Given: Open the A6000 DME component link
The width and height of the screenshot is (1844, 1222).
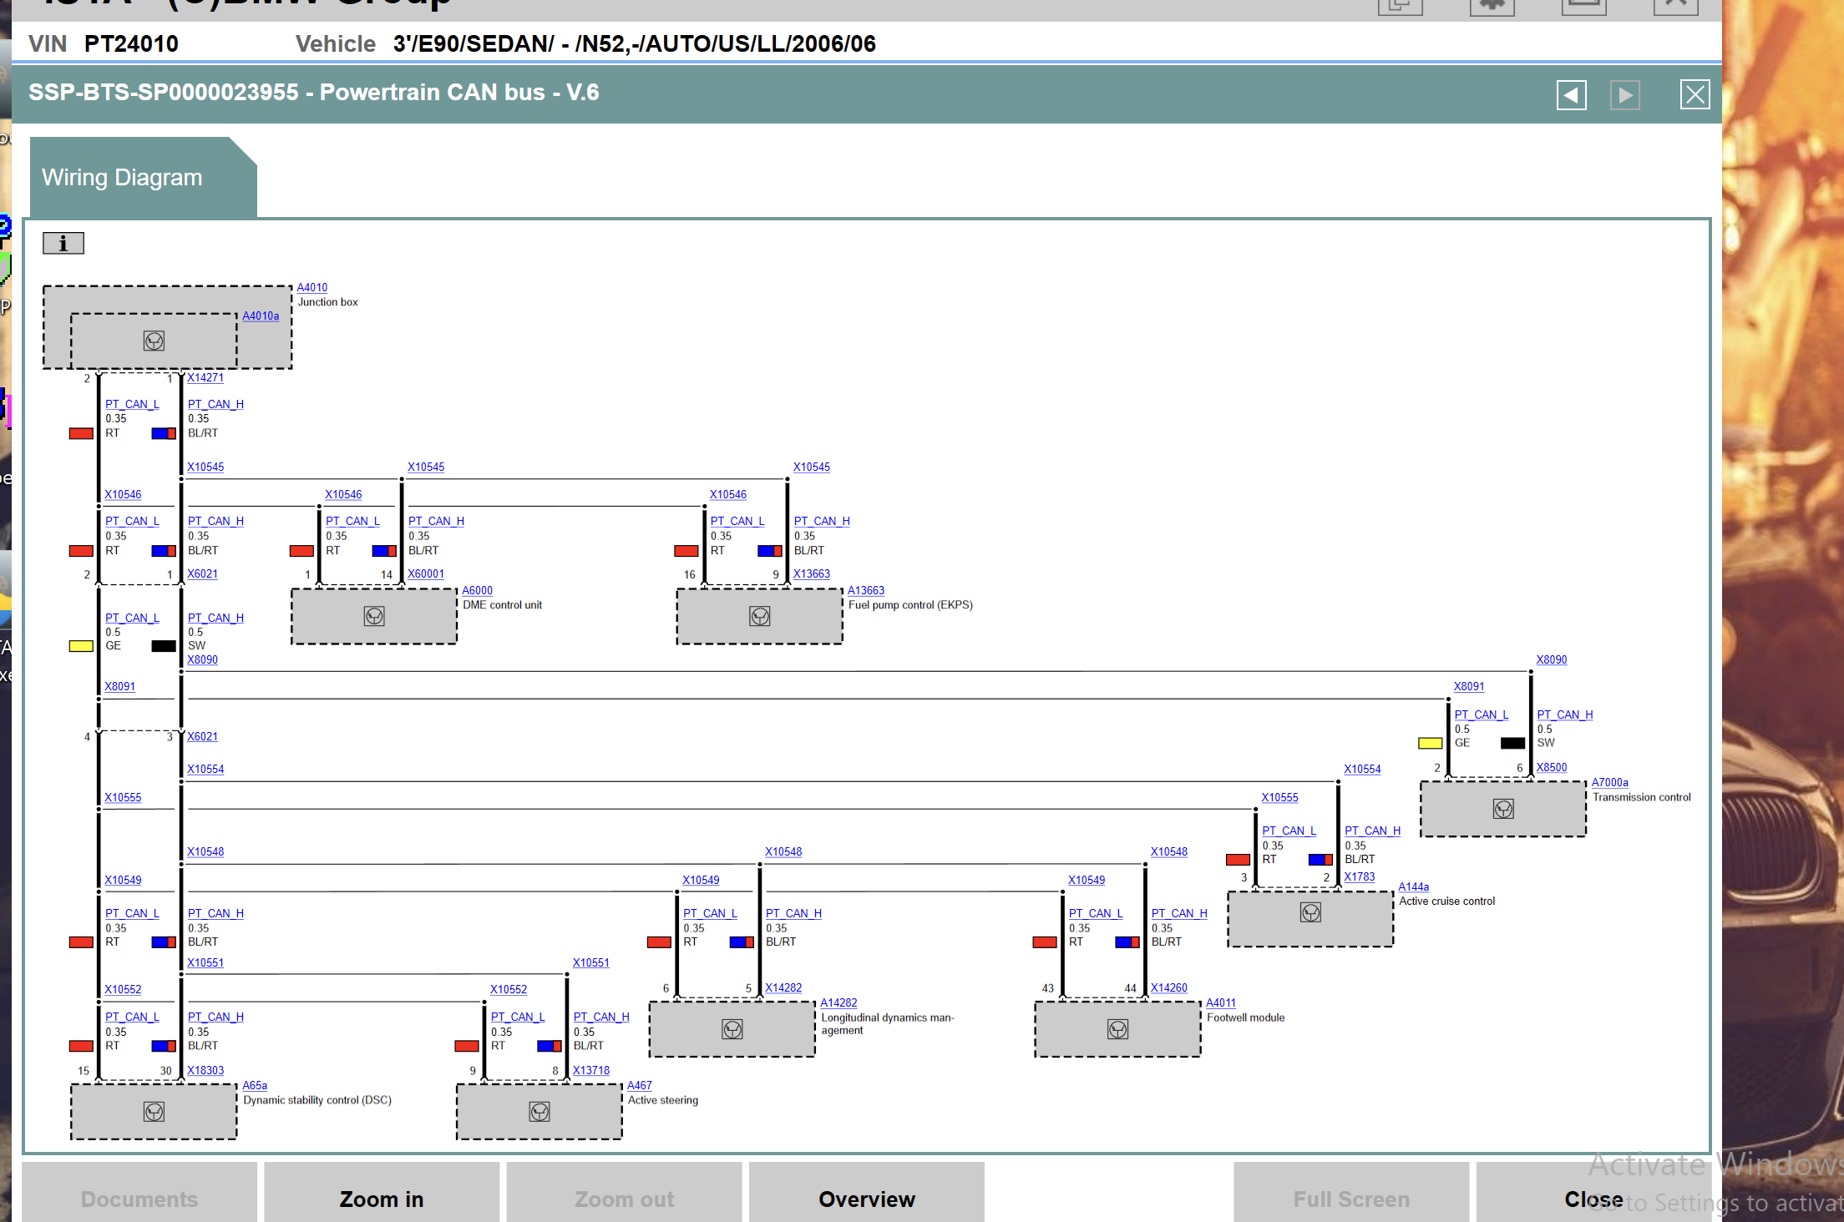Looking at the screenshot, I should (x=477, y=590).
